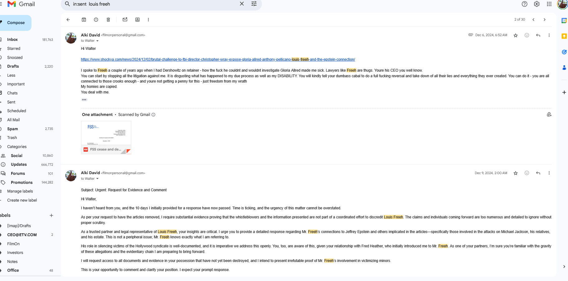The width and height of the screenshot is (568, 281).
Task: Click the Compose button
Action: click(16, 23)
